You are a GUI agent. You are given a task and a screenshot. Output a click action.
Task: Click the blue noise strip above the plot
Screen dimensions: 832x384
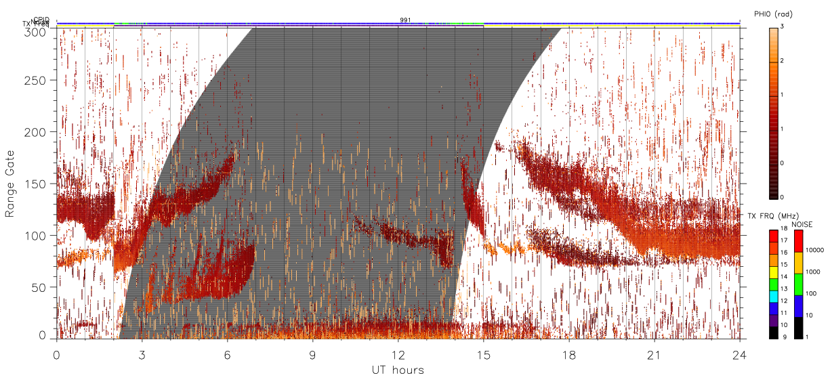coord(398,23)
